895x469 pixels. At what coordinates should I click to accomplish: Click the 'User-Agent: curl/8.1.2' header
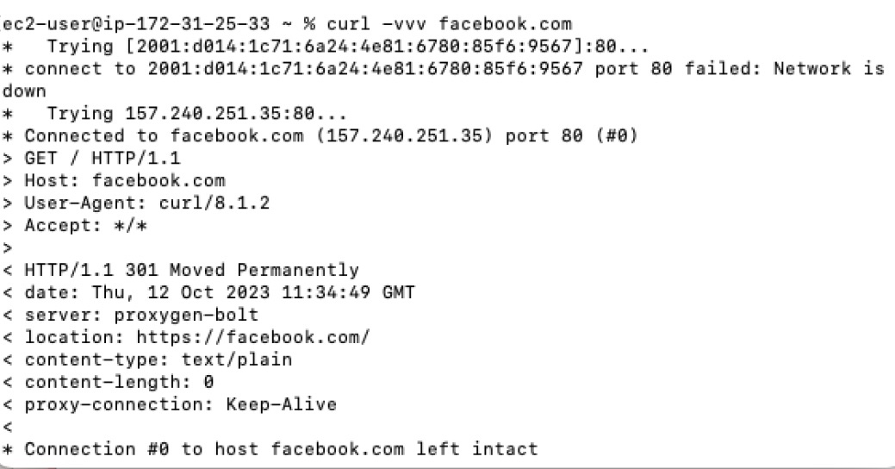(146, 203)
